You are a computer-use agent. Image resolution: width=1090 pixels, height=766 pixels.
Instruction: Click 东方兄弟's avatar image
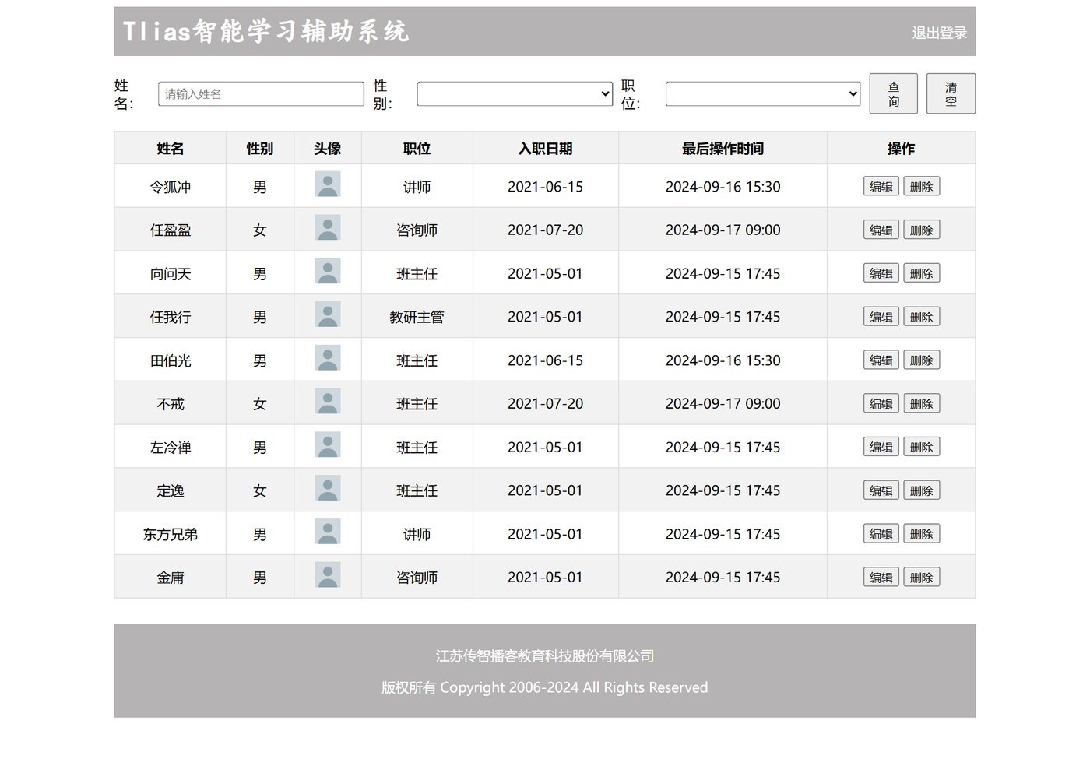coord(328,532)
